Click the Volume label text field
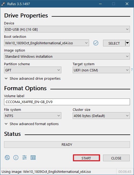 click(67, 102)
